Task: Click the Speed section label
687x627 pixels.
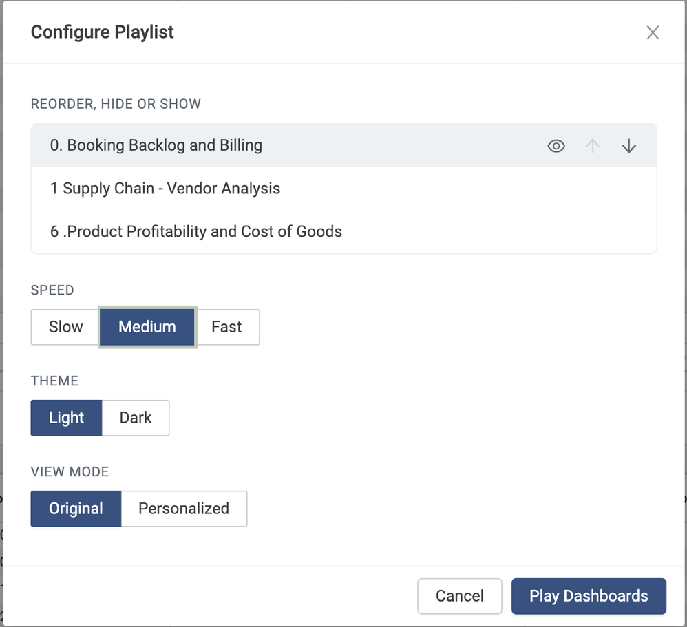Action: tap(52, 290)
